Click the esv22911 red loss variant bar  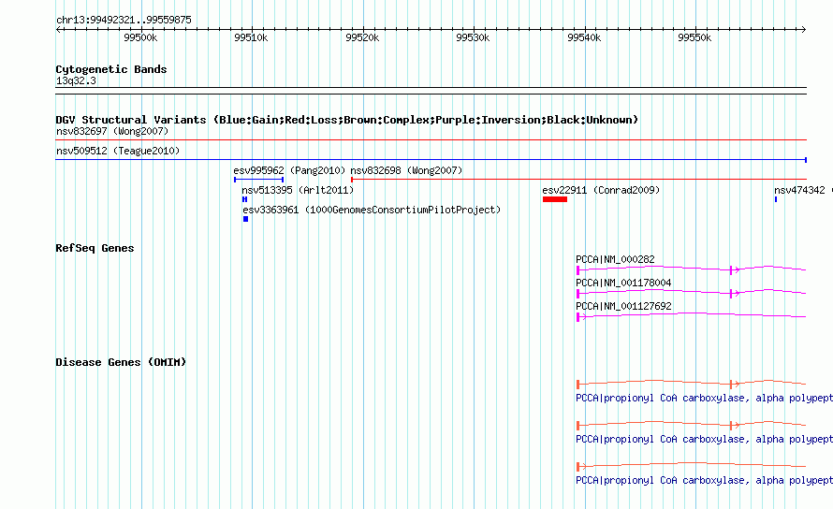(555, 199)
